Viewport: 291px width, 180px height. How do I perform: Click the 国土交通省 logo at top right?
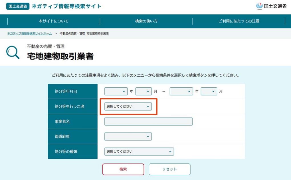[x=271, y=6]
